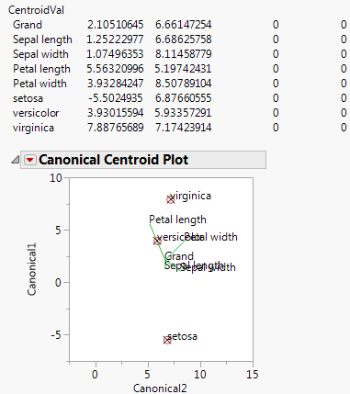This screenshot has width=350, height=394.
Task: Click value 7.88765689 in virginica row
Action: (116, 128)
